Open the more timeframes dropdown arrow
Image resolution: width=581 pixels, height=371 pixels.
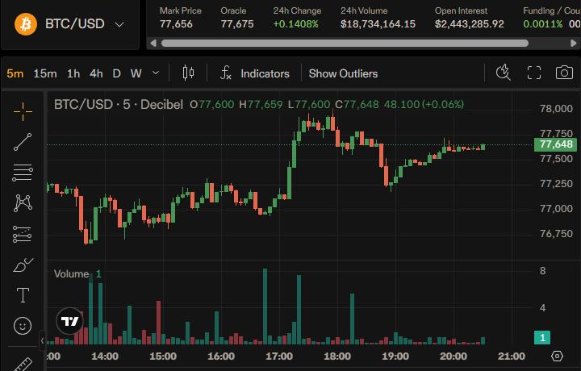(156, 73)
